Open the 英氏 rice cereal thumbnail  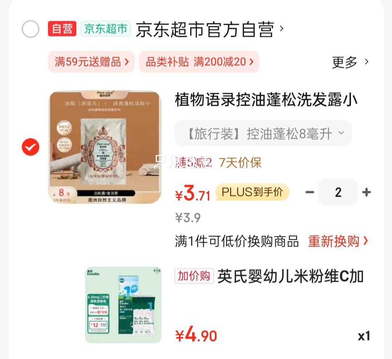[x=123, y=305]
